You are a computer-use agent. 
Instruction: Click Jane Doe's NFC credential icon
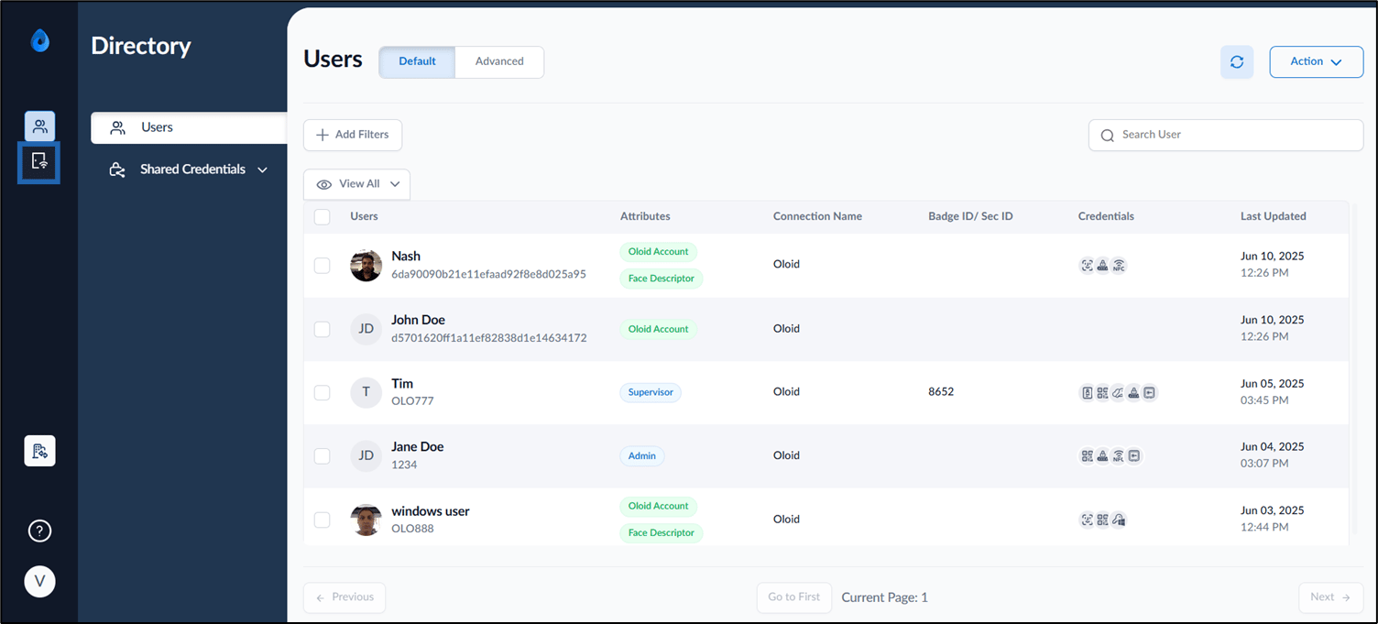pos(1118,455)
